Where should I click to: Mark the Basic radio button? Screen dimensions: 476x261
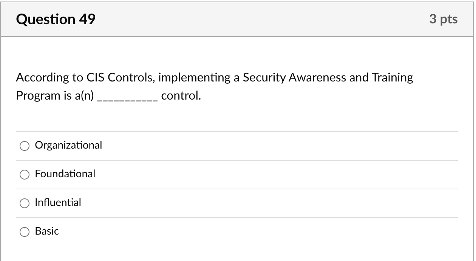25,232
